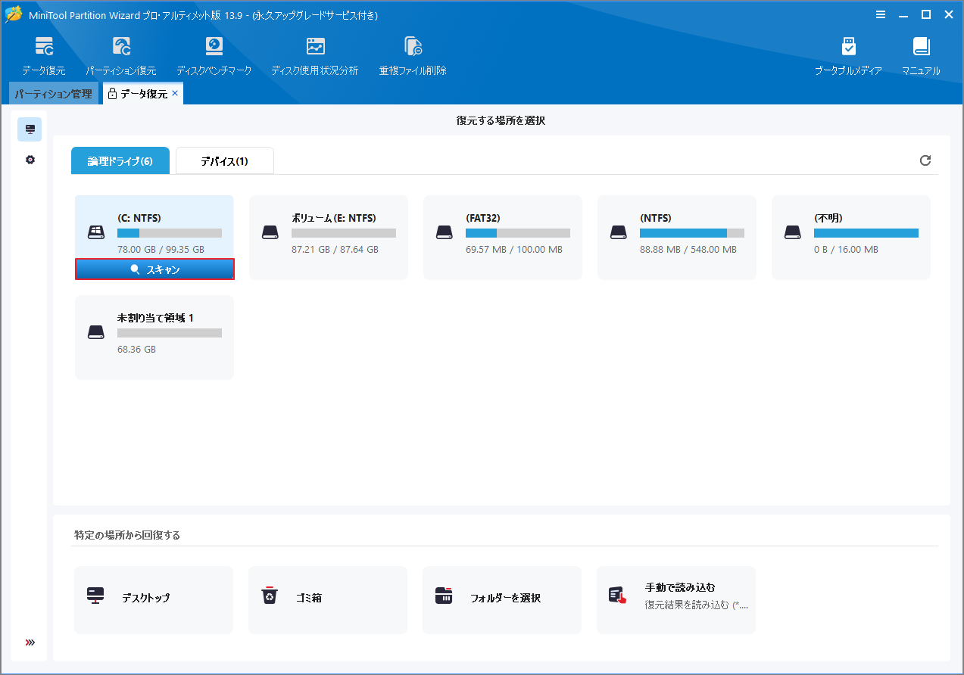Screen dimensions: 964x675
Task: Open scan settings gear in sidebar
Action: [x=30, y=160]
